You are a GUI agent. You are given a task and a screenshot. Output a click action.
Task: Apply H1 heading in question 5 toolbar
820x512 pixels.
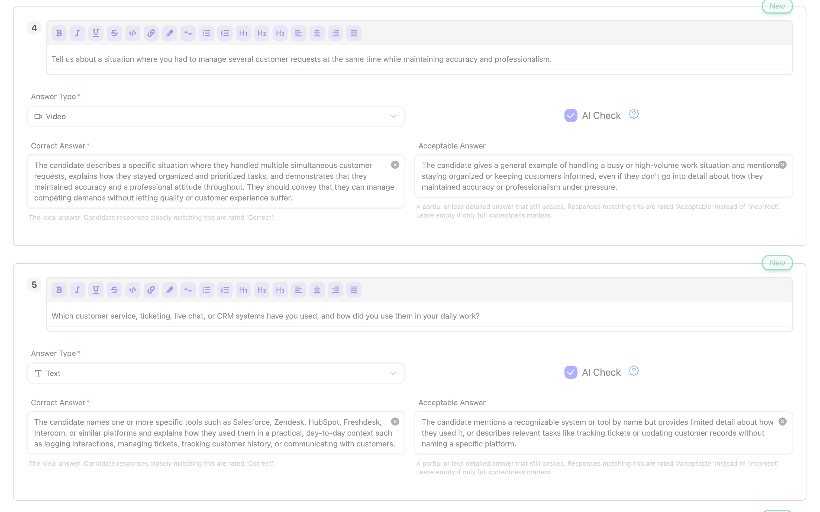coord(243,290)
